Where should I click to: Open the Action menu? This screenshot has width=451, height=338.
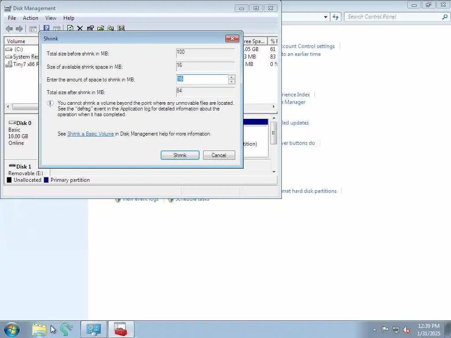click(30, 18)
